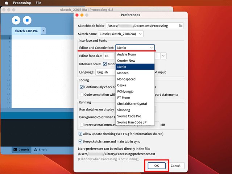232x174 pixels.
Task: Collapse the Editor and Console font combo box
Action: [x=135, y=47]
